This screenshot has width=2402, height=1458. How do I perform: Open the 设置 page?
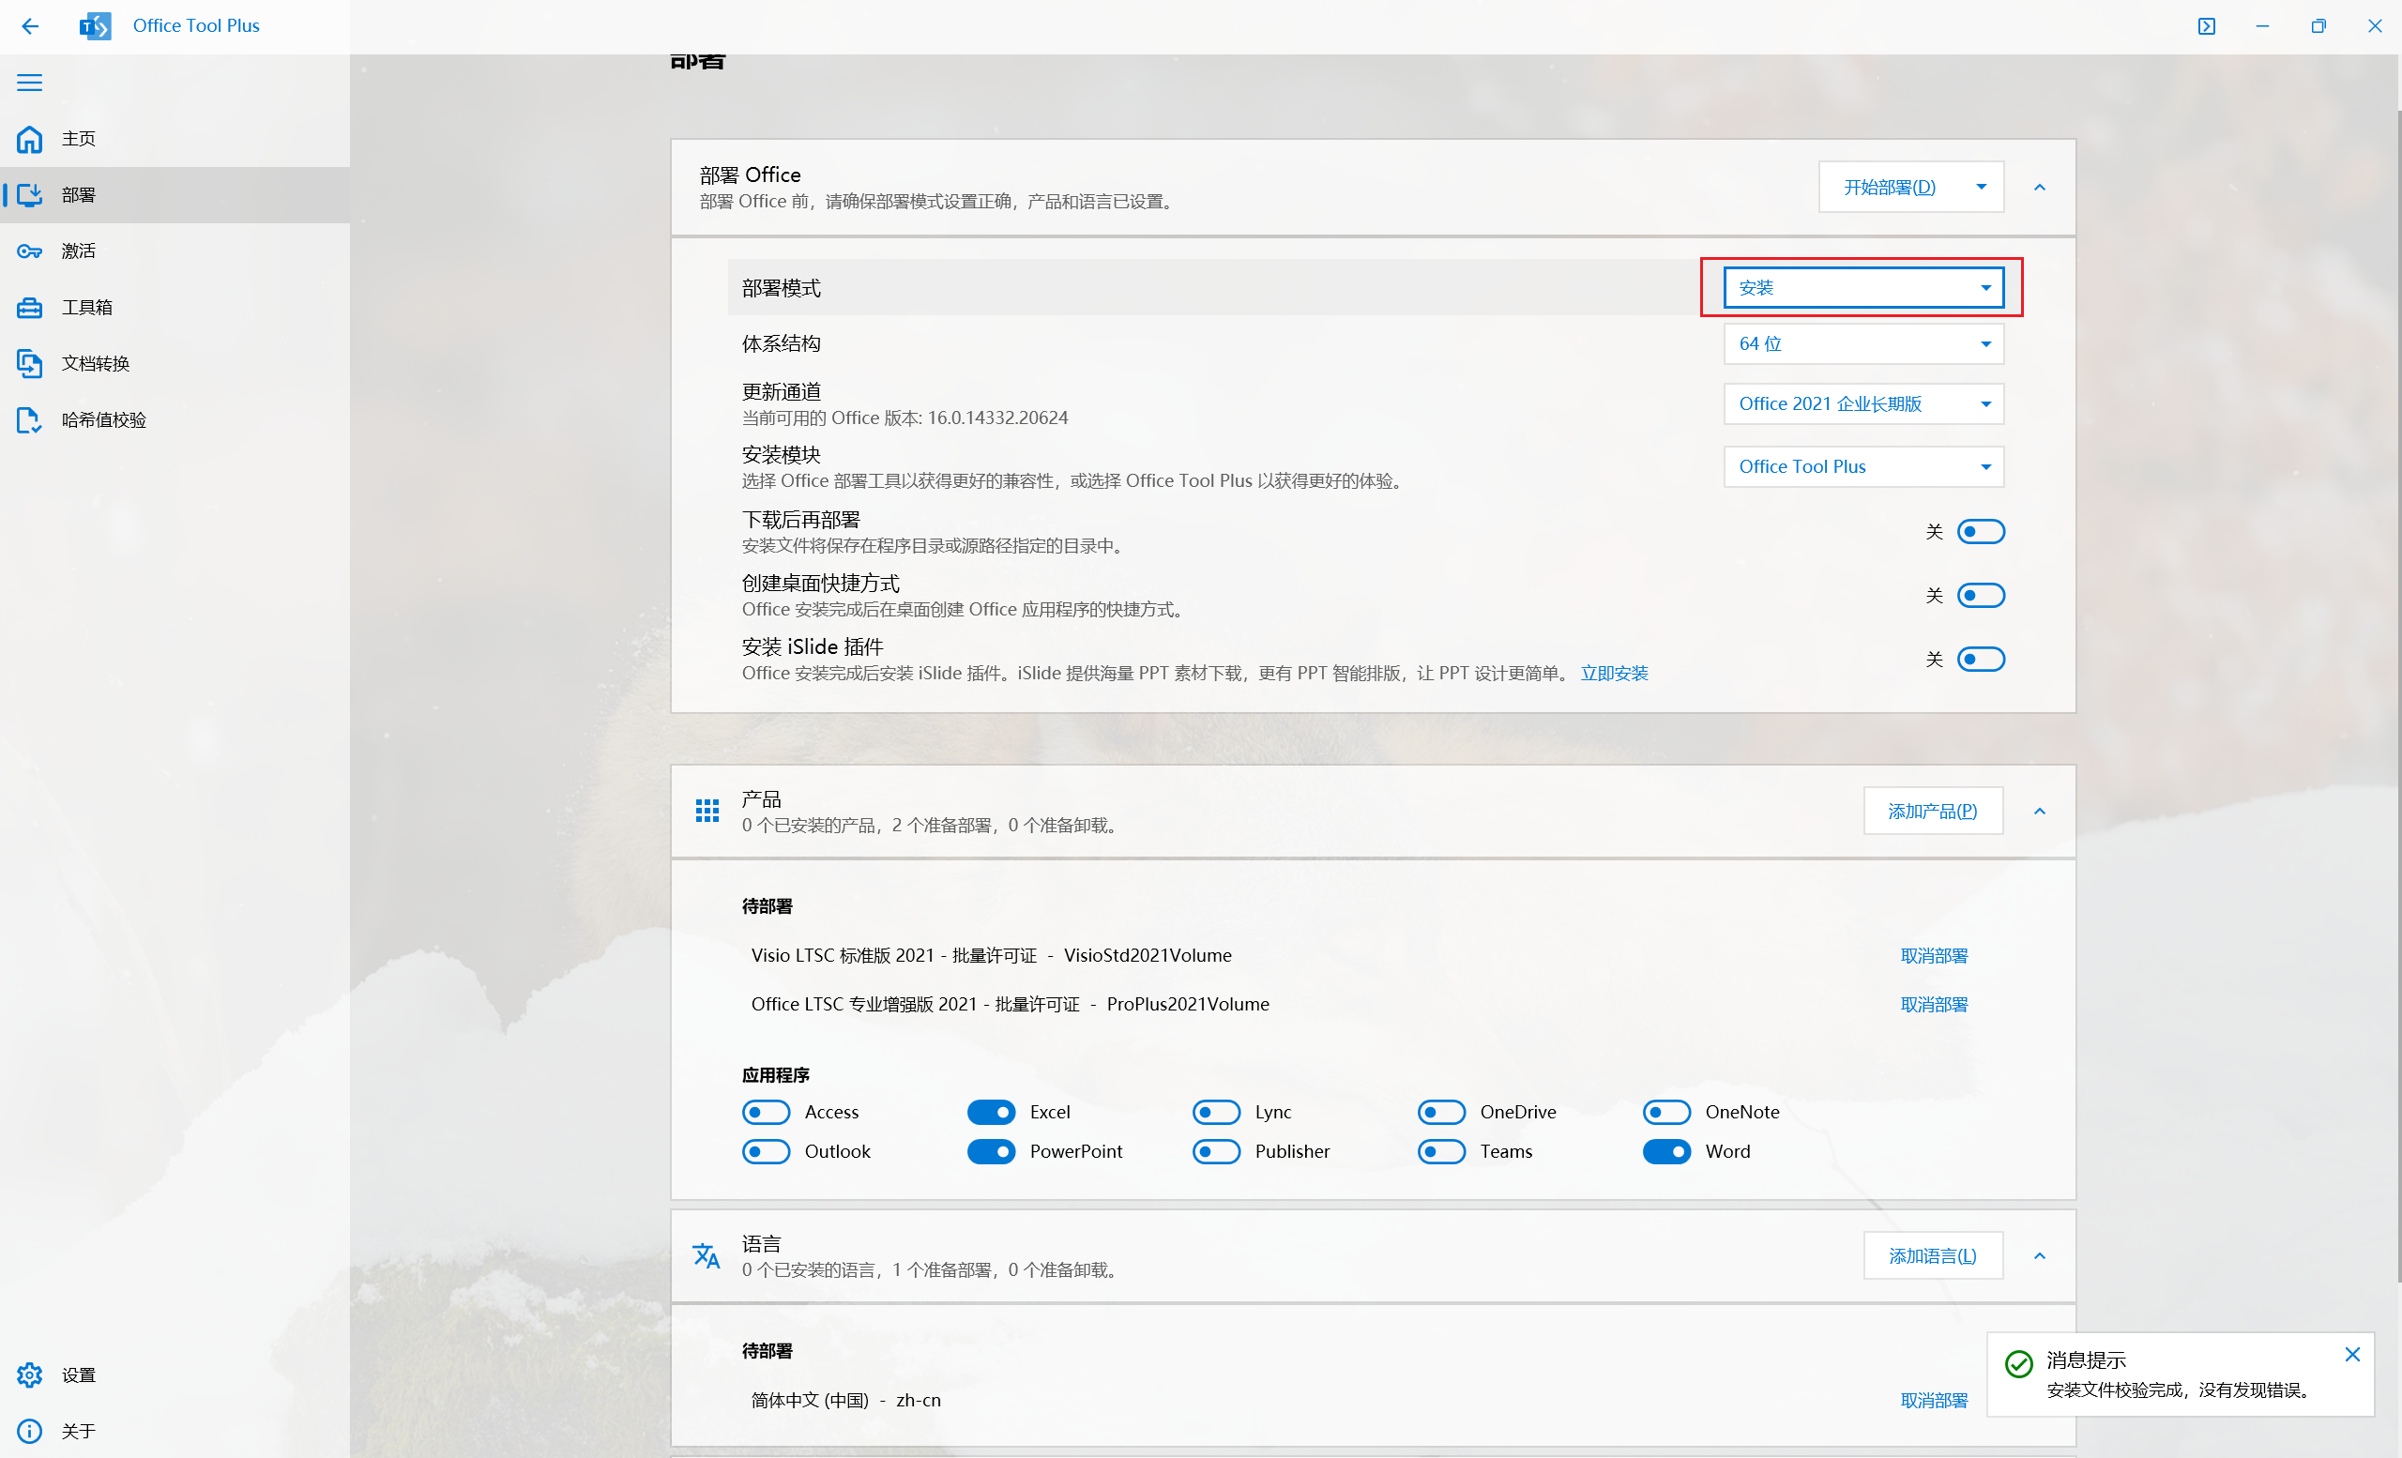[175, 1374]
